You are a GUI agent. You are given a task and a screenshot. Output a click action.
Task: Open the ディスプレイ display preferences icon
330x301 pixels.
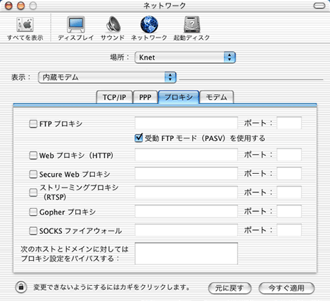click(76, 24)
